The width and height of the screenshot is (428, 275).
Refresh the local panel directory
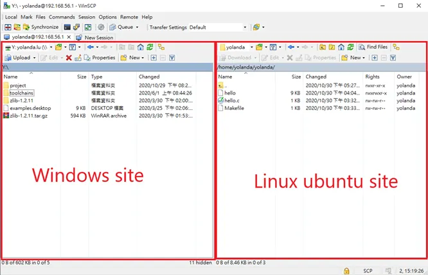[150, 47]
